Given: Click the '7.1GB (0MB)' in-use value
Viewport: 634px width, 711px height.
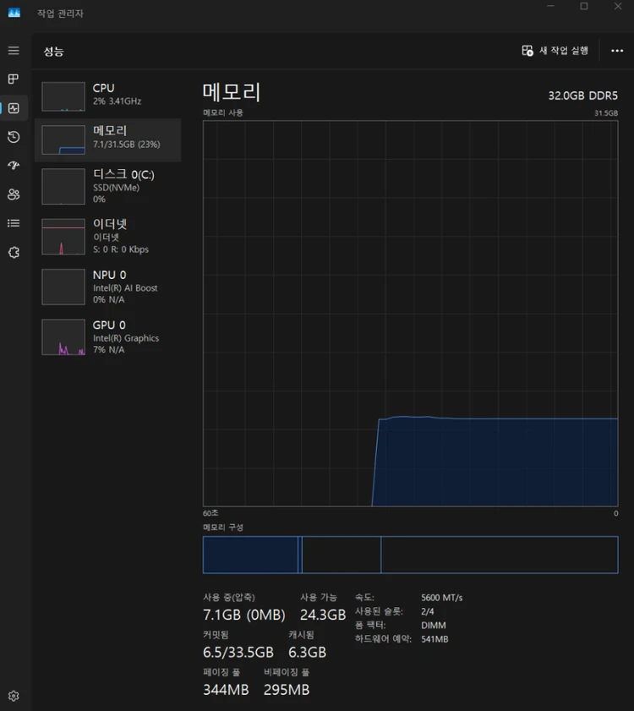Looking at the screenshot, I should 244,615.
